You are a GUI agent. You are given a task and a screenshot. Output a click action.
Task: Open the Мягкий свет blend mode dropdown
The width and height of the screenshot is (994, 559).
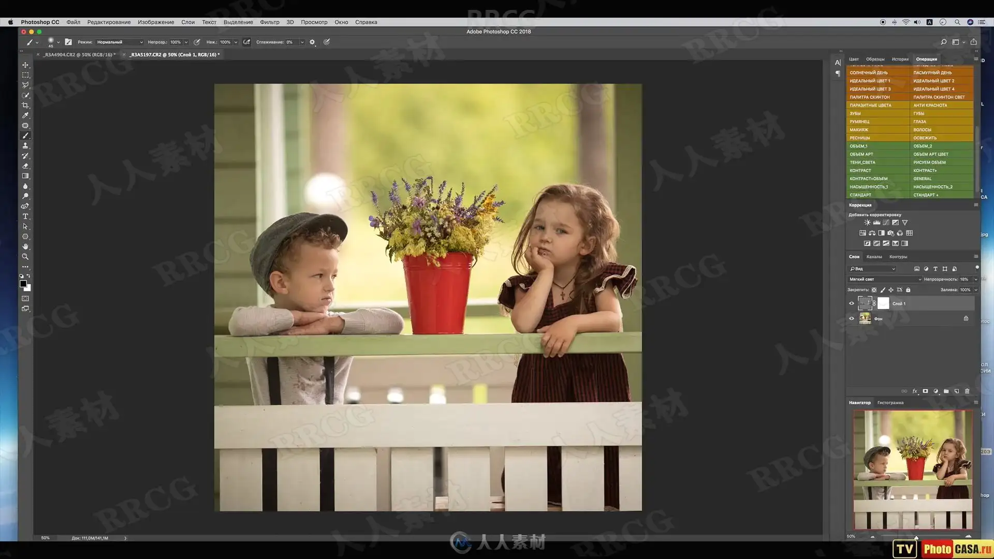(x=885, y=279)
